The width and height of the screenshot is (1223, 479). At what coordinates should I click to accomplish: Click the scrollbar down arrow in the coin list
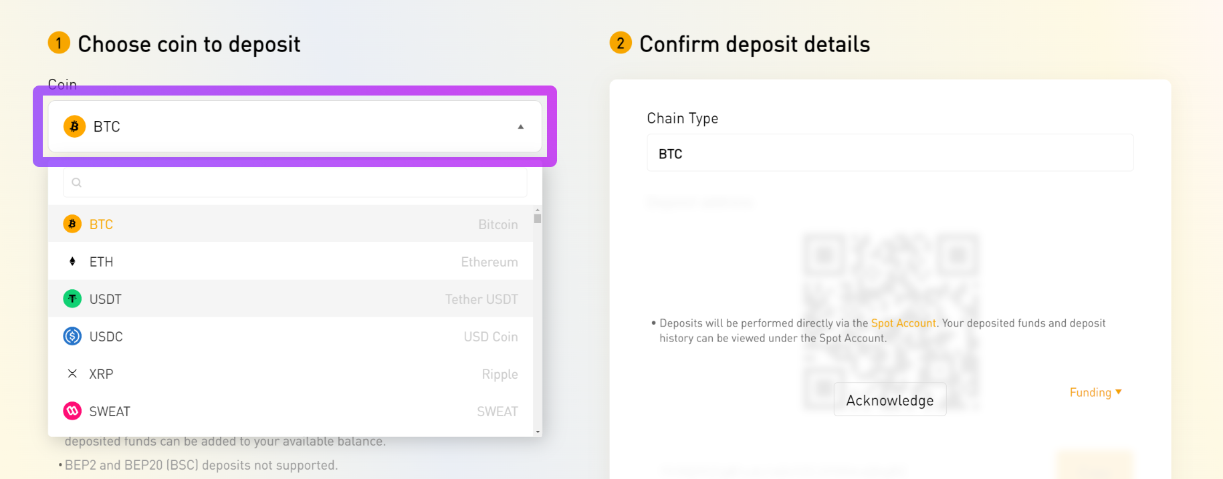point(538,432)
